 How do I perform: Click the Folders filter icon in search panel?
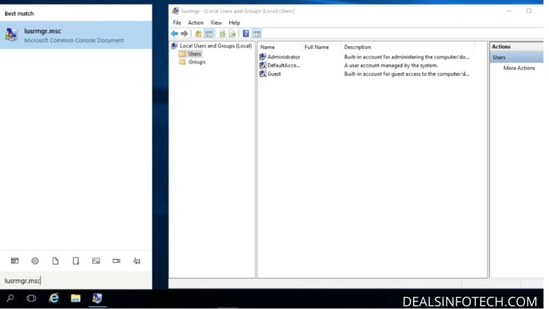click(76, 261)
